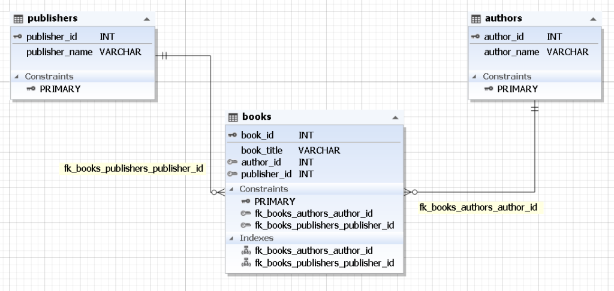Viewport: 614px width, 291px height.
Task: Select the publisher_name column row
Action: point(83,52)
